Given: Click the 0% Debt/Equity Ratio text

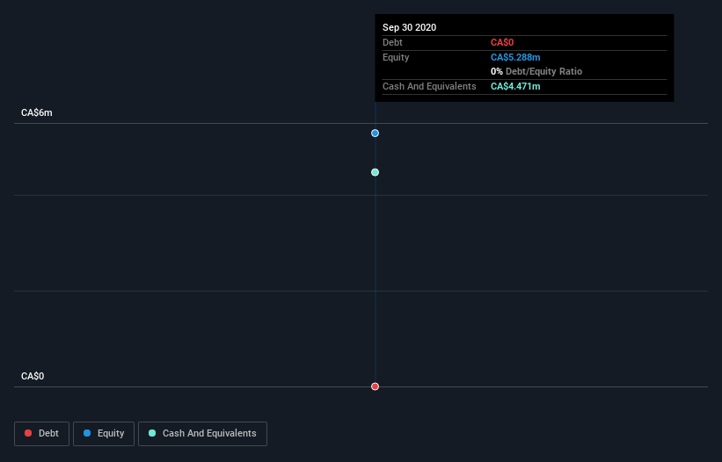Looking at the screenshot, I should pyautogui.click(x=536, y=71).
